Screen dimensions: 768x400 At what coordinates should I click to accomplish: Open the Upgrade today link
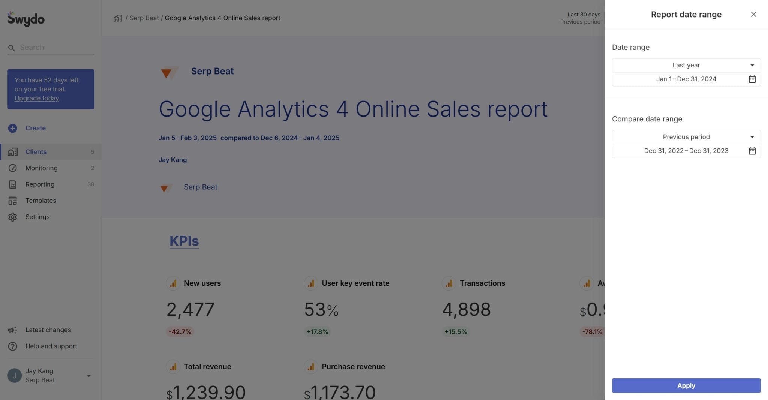pos(36,98)
